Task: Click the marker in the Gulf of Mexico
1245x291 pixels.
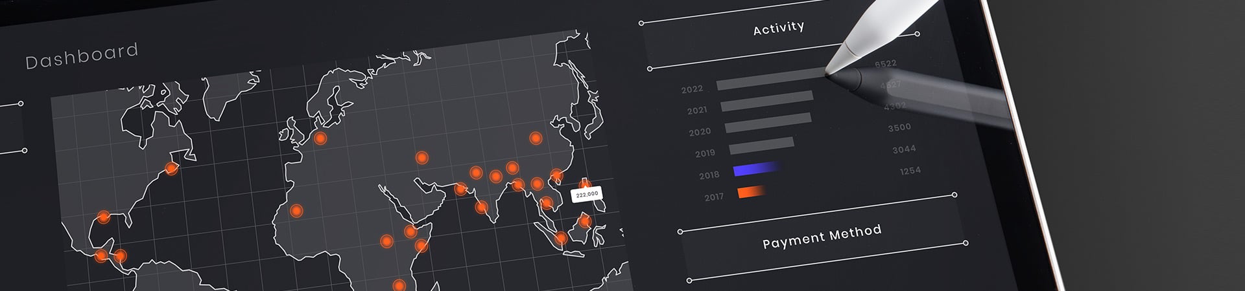Action: coord(104,217)
